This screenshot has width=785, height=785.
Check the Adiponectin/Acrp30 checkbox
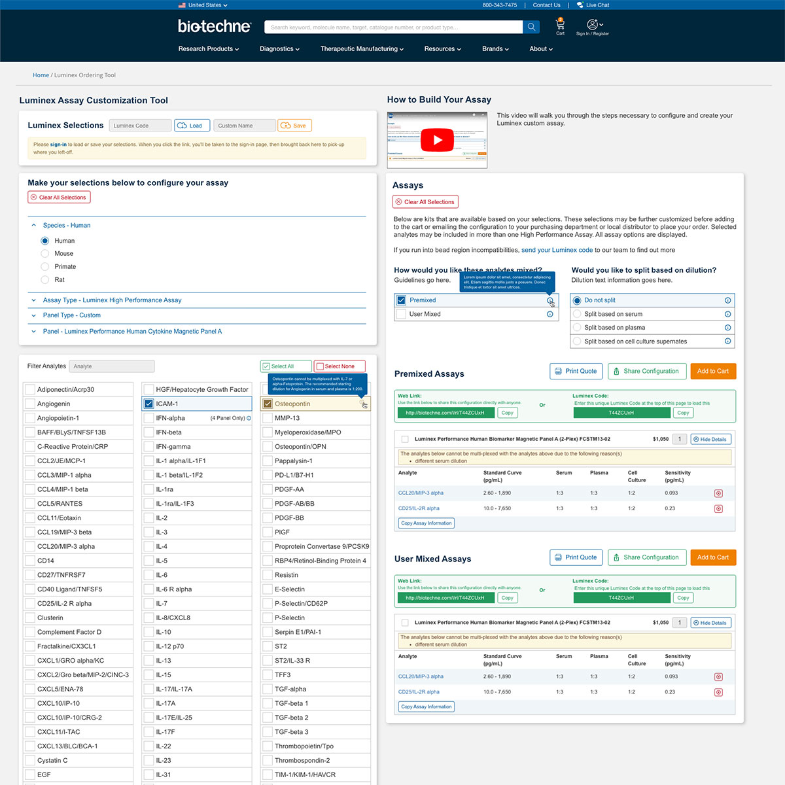coord(29,389)
